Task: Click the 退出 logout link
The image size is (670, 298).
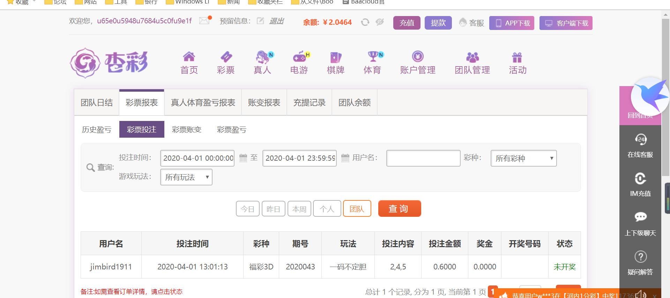Action: point(276,21)
